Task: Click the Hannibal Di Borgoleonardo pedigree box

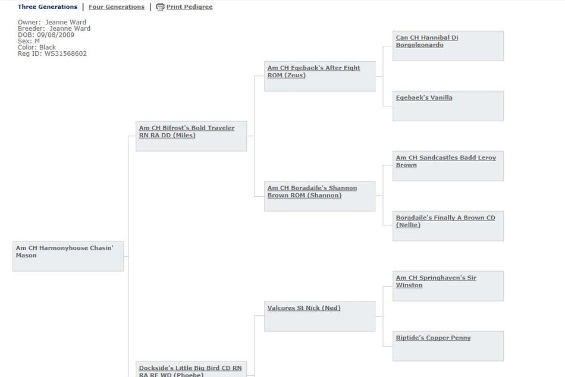Action: click(448, 46)
